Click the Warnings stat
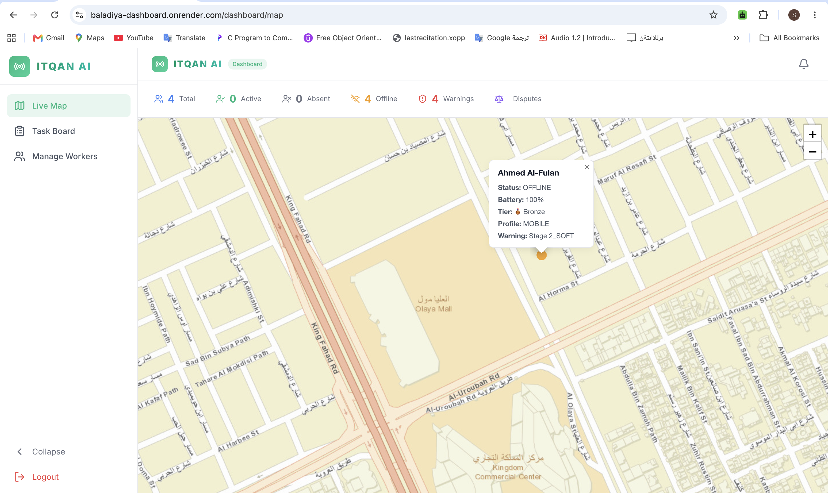Screen dimensions: 828x493 point(446,99)
